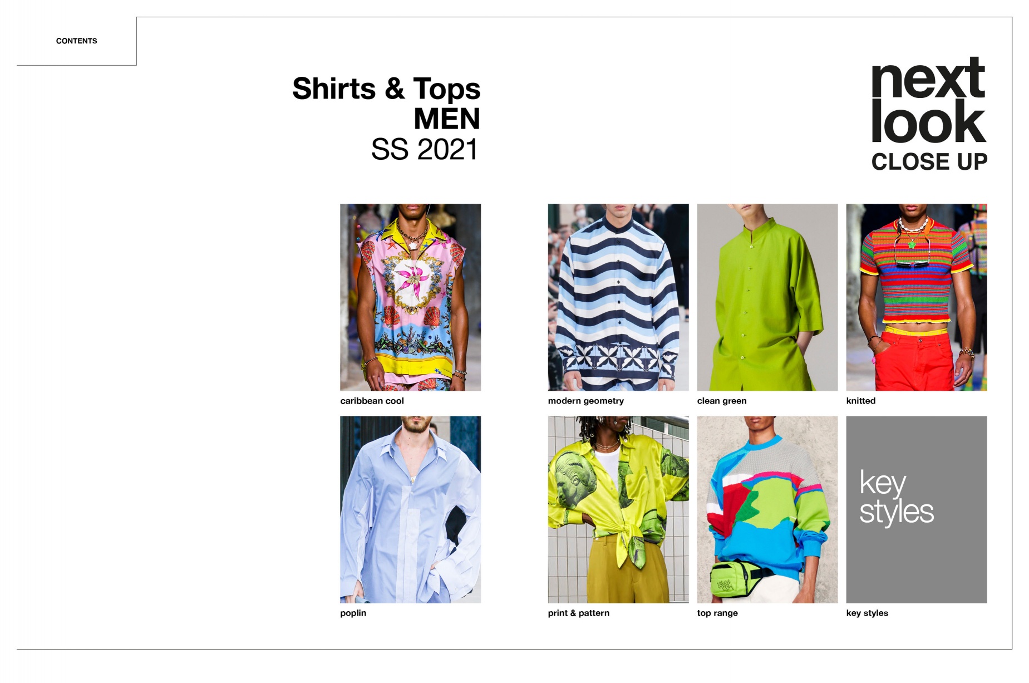Screen dimensions: 1029x683
Task: Click the next look logo
Action: (928, 100)
